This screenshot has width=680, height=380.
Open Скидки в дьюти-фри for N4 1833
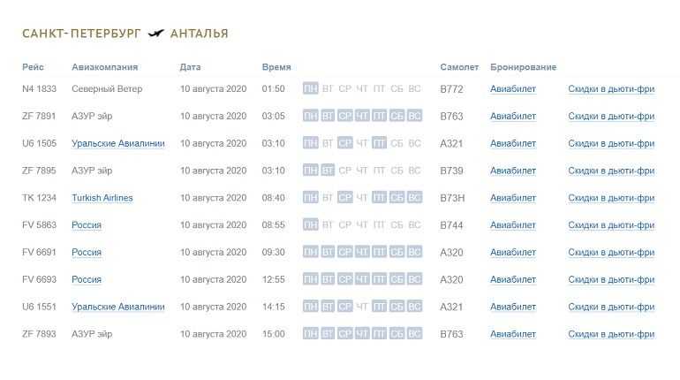point(611,89)
